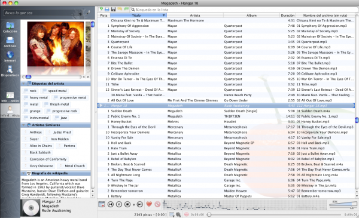Screen dimensions: 359x218
Task: Click the speed metal tag
Action: point(54,91)
